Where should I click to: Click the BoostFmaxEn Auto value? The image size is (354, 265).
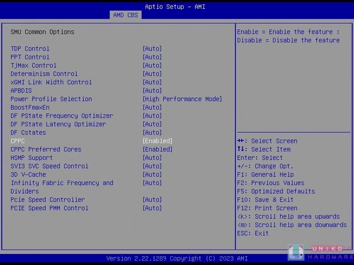(152, 108)
